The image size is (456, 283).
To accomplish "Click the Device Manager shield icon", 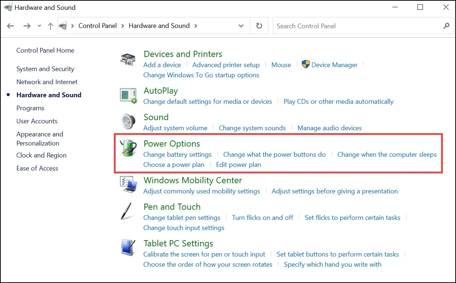I will [305, 65].
